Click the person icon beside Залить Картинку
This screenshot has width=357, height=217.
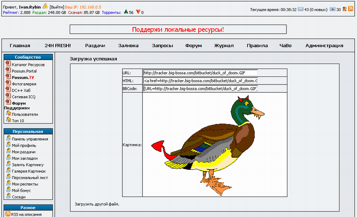point(8,164)
